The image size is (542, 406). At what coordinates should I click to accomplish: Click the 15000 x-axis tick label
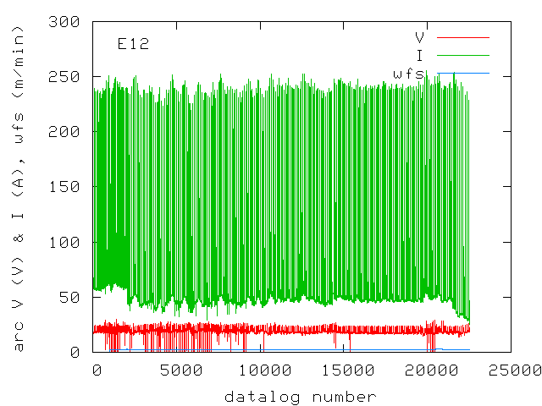coord(346,370)
